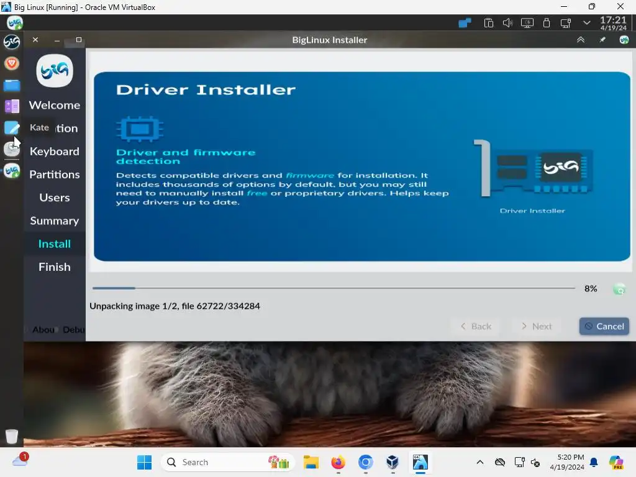Image resolution: width=636 pixels, height=477 pixels.
Task: Select the Install step in sidebar
Action: 55,243
